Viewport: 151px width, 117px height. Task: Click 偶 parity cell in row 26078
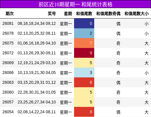(118, 34)
